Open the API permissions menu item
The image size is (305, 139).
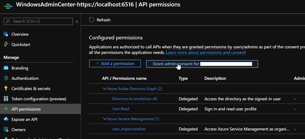[26, 109]
